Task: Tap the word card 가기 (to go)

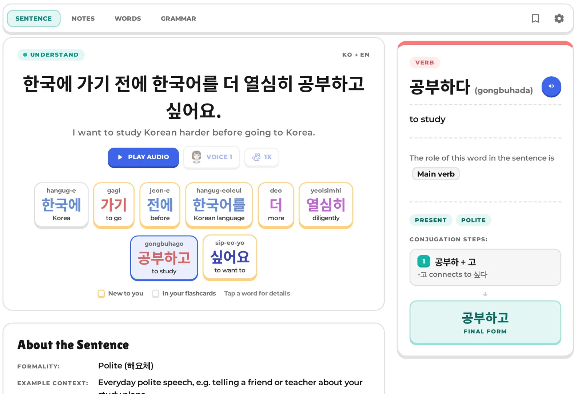Action: coord(114,205)
